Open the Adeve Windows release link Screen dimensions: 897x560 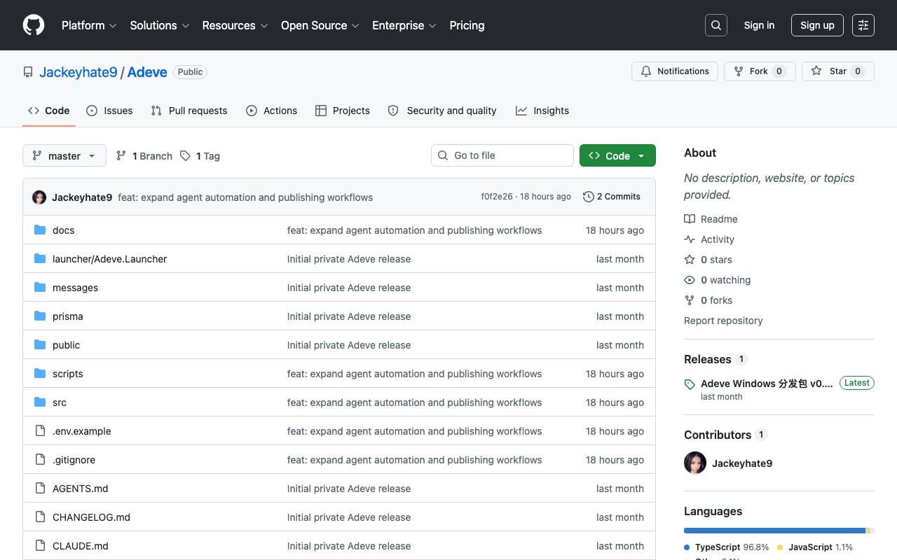(x=767, y=384)
